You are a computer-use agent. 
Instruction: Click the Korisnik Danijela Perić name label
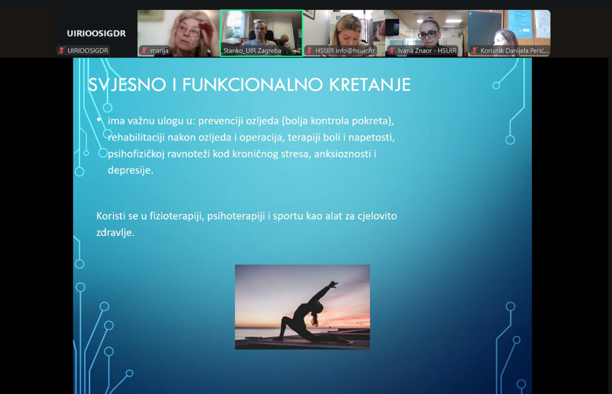pos(514,51)
